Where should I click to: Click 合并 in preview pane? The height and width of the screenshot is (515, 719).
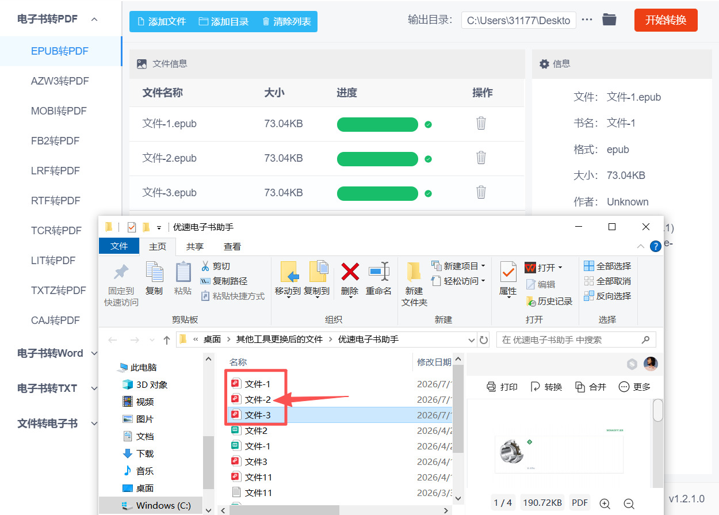[590, 387]
